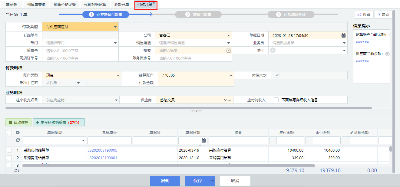Open the 账户类型 现金 dropdown

tap(118, 75)
